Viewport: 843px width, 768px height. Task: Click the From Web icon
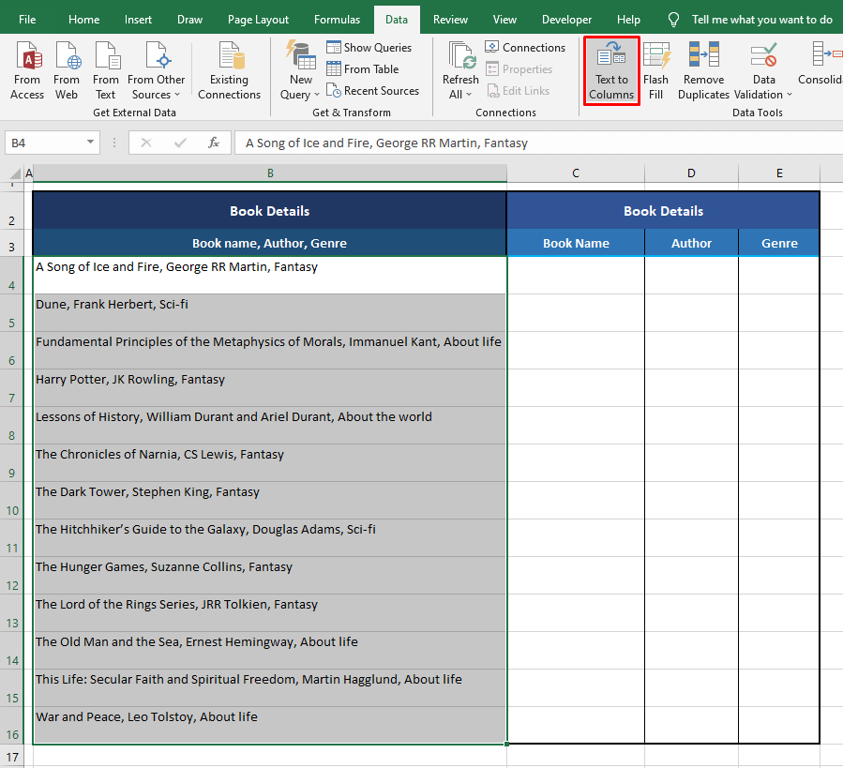[x=67, y=70]
